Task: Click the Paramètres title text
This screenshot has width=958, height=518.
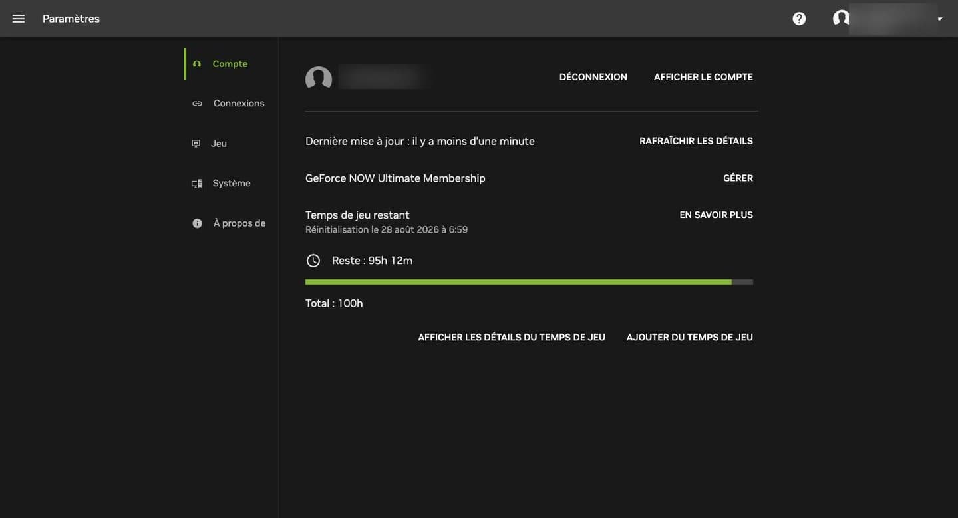Action: (71, 19)
